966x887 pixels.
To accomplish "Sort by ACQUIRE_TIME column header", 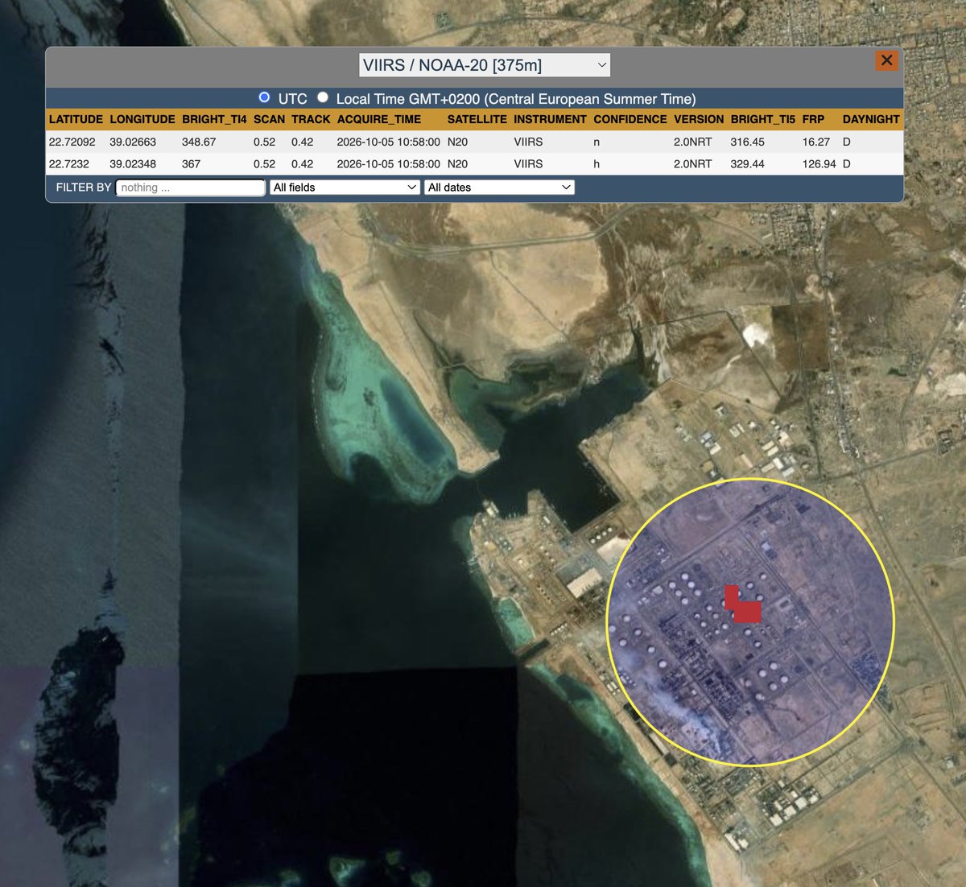I will [378, 119].
